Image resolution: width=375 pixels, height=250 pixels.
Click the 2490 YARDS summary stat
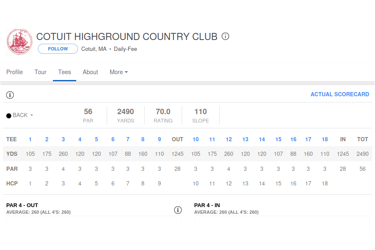[x=125, y=115]
